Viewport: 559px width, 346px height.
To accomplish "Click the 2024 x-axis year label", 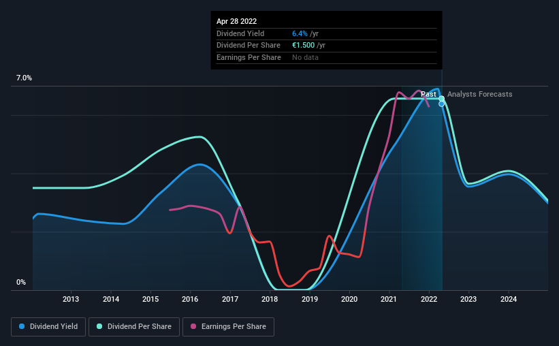I will (x=509, y=299).
